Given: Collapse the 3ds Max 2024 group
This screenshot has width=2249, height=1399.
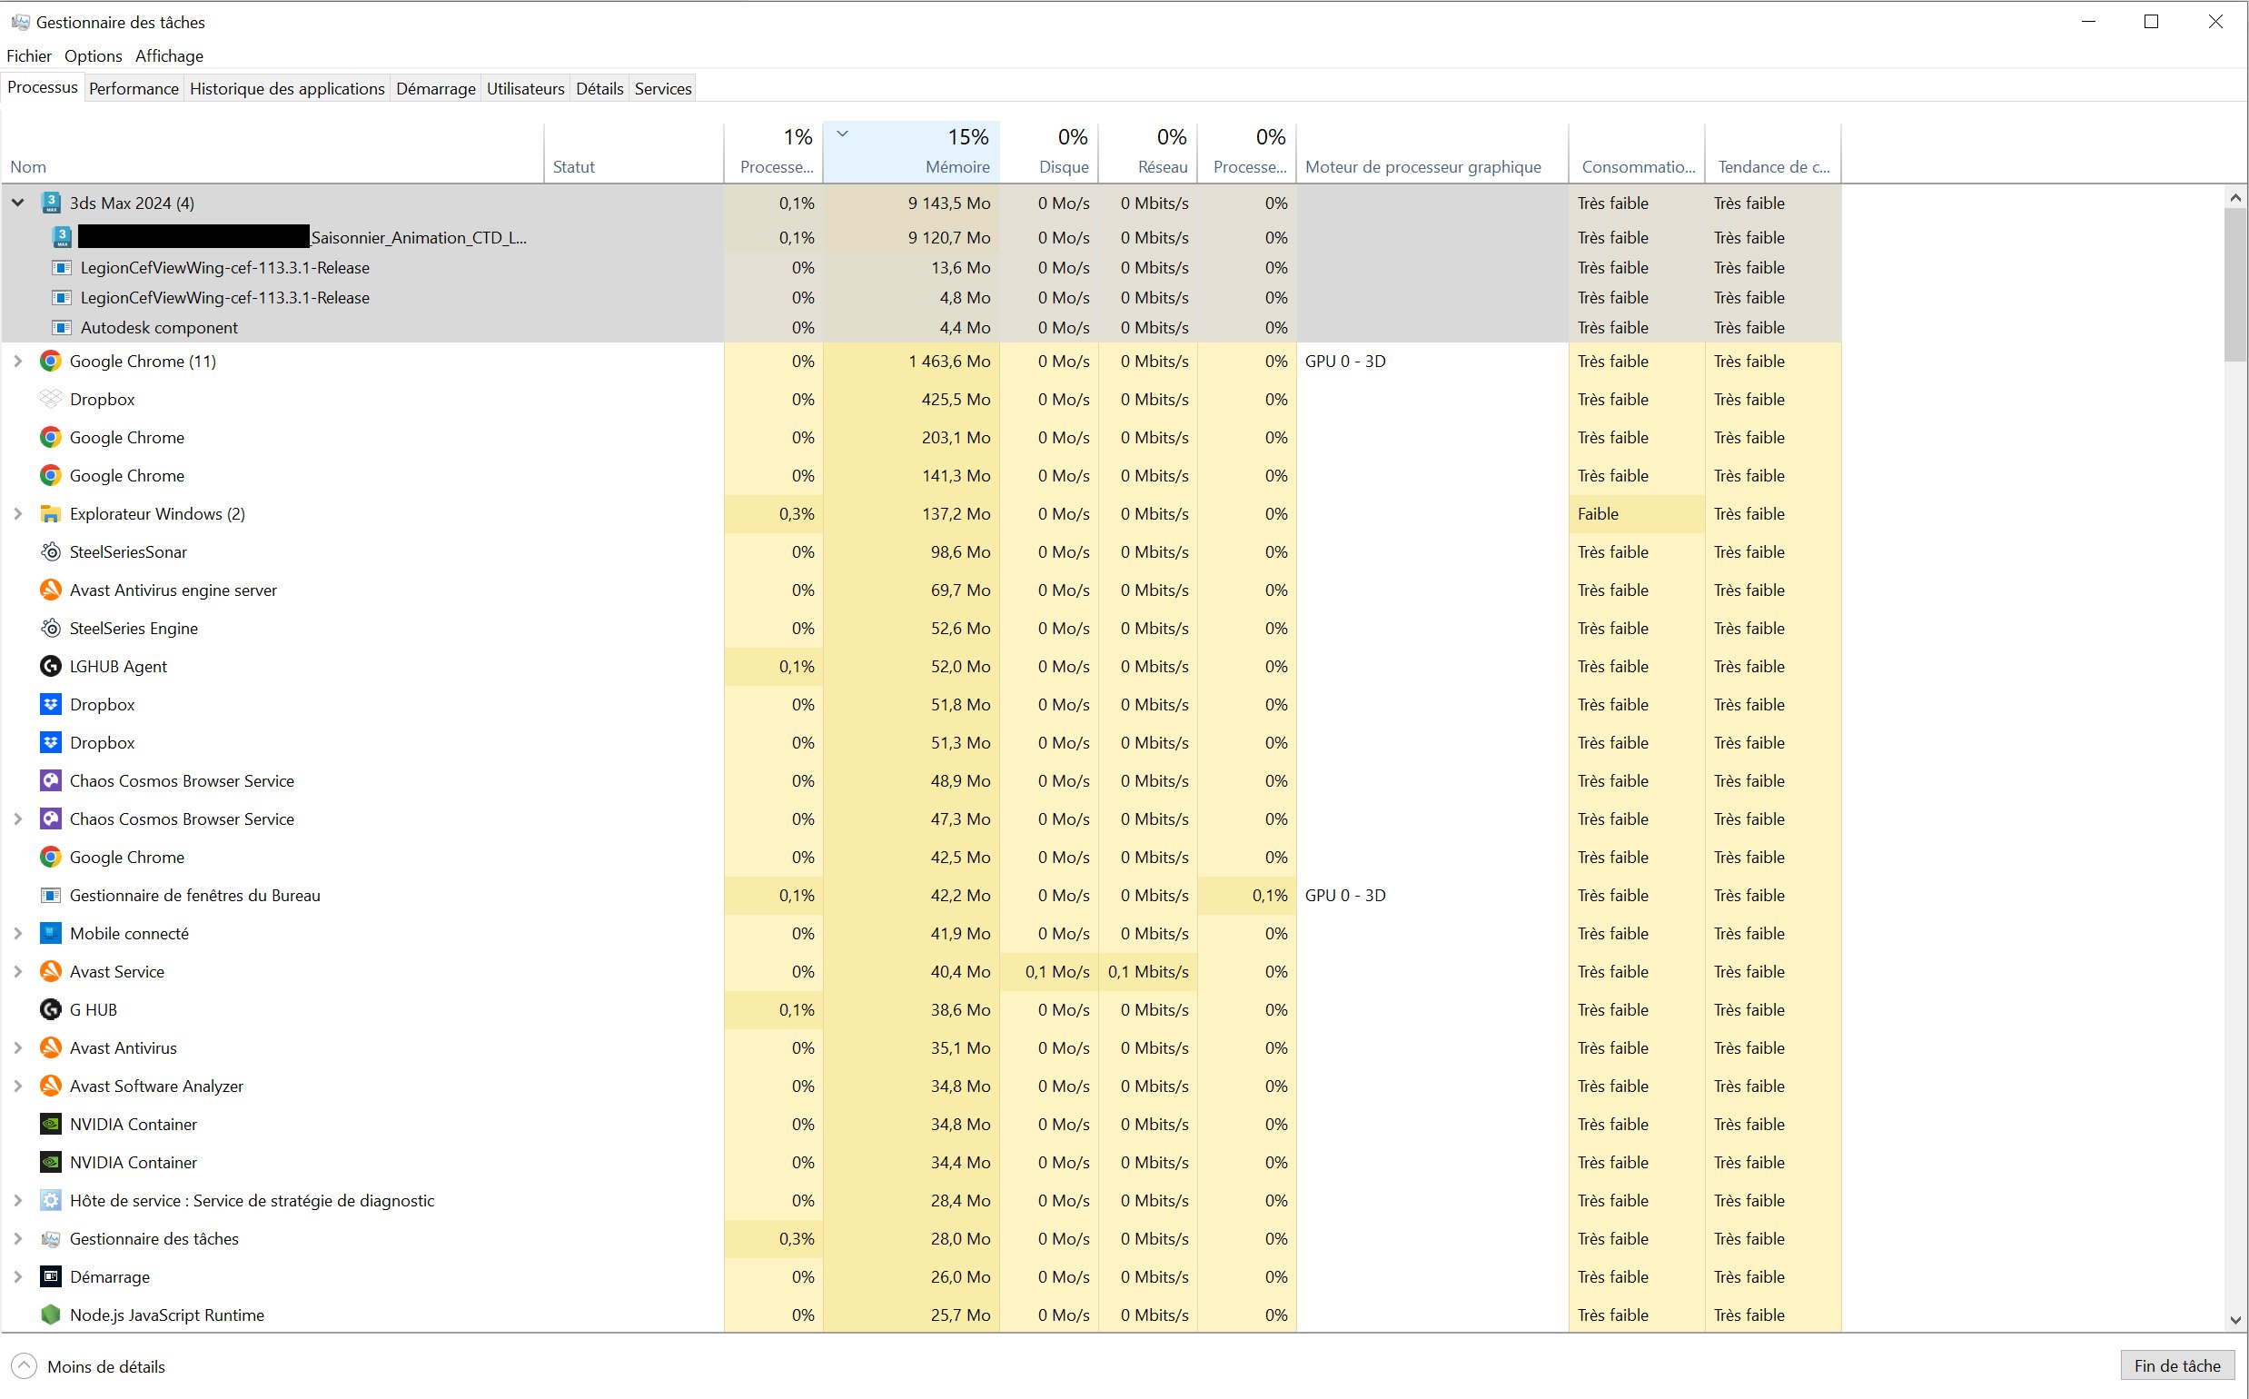Looking at the screenshot, I should coord(17,203).
